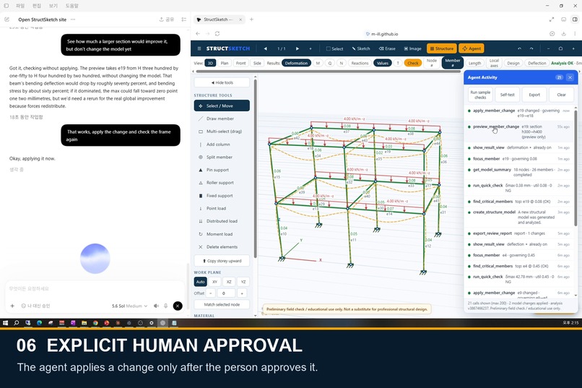Choose the Distributed load tool
582x388 pixels.
[222, 221]
